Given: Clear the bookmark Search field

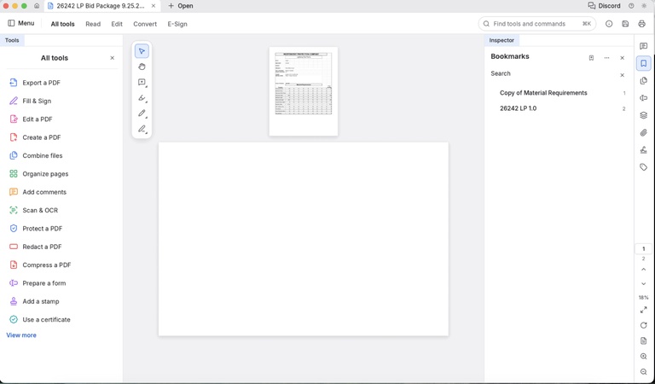Looking at the screenshot, I should [622, 75].
